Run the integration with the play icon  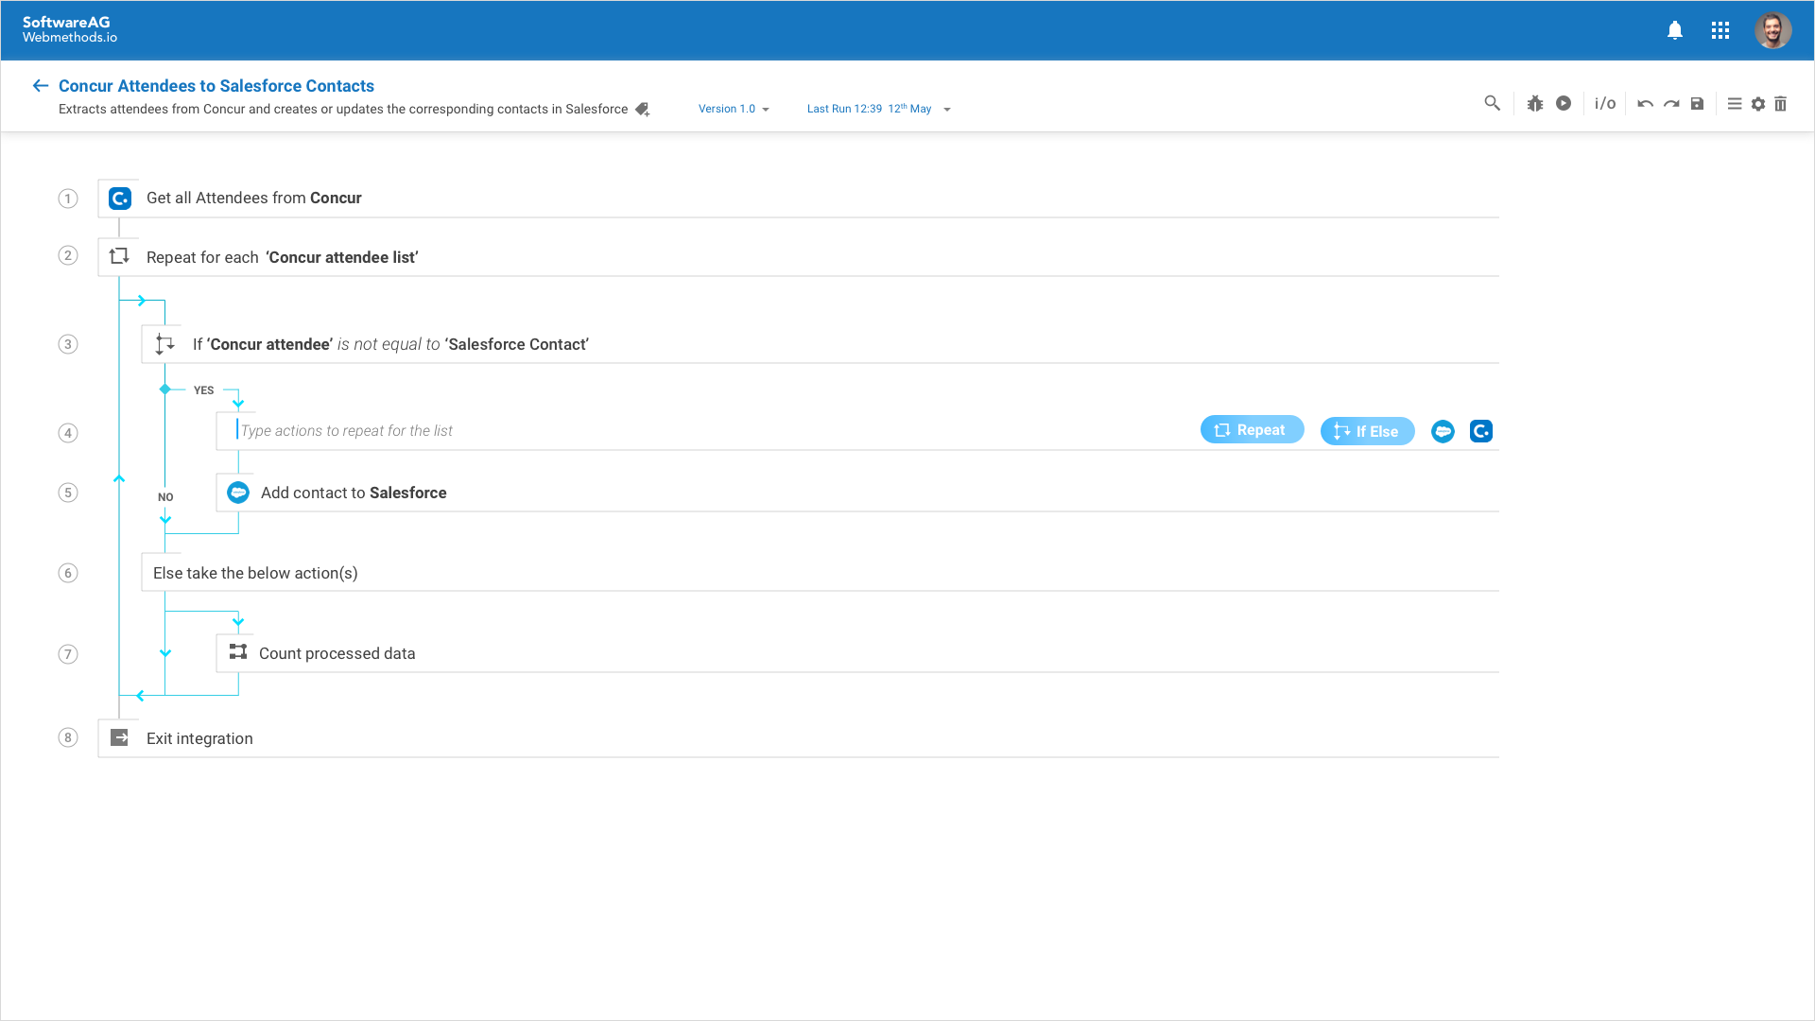[1564, 103]
